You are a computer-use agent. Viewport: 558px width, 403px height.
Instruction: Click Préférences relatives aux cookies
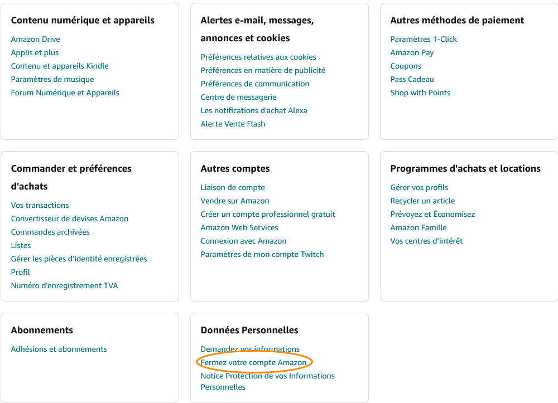(x=258, y=57)
